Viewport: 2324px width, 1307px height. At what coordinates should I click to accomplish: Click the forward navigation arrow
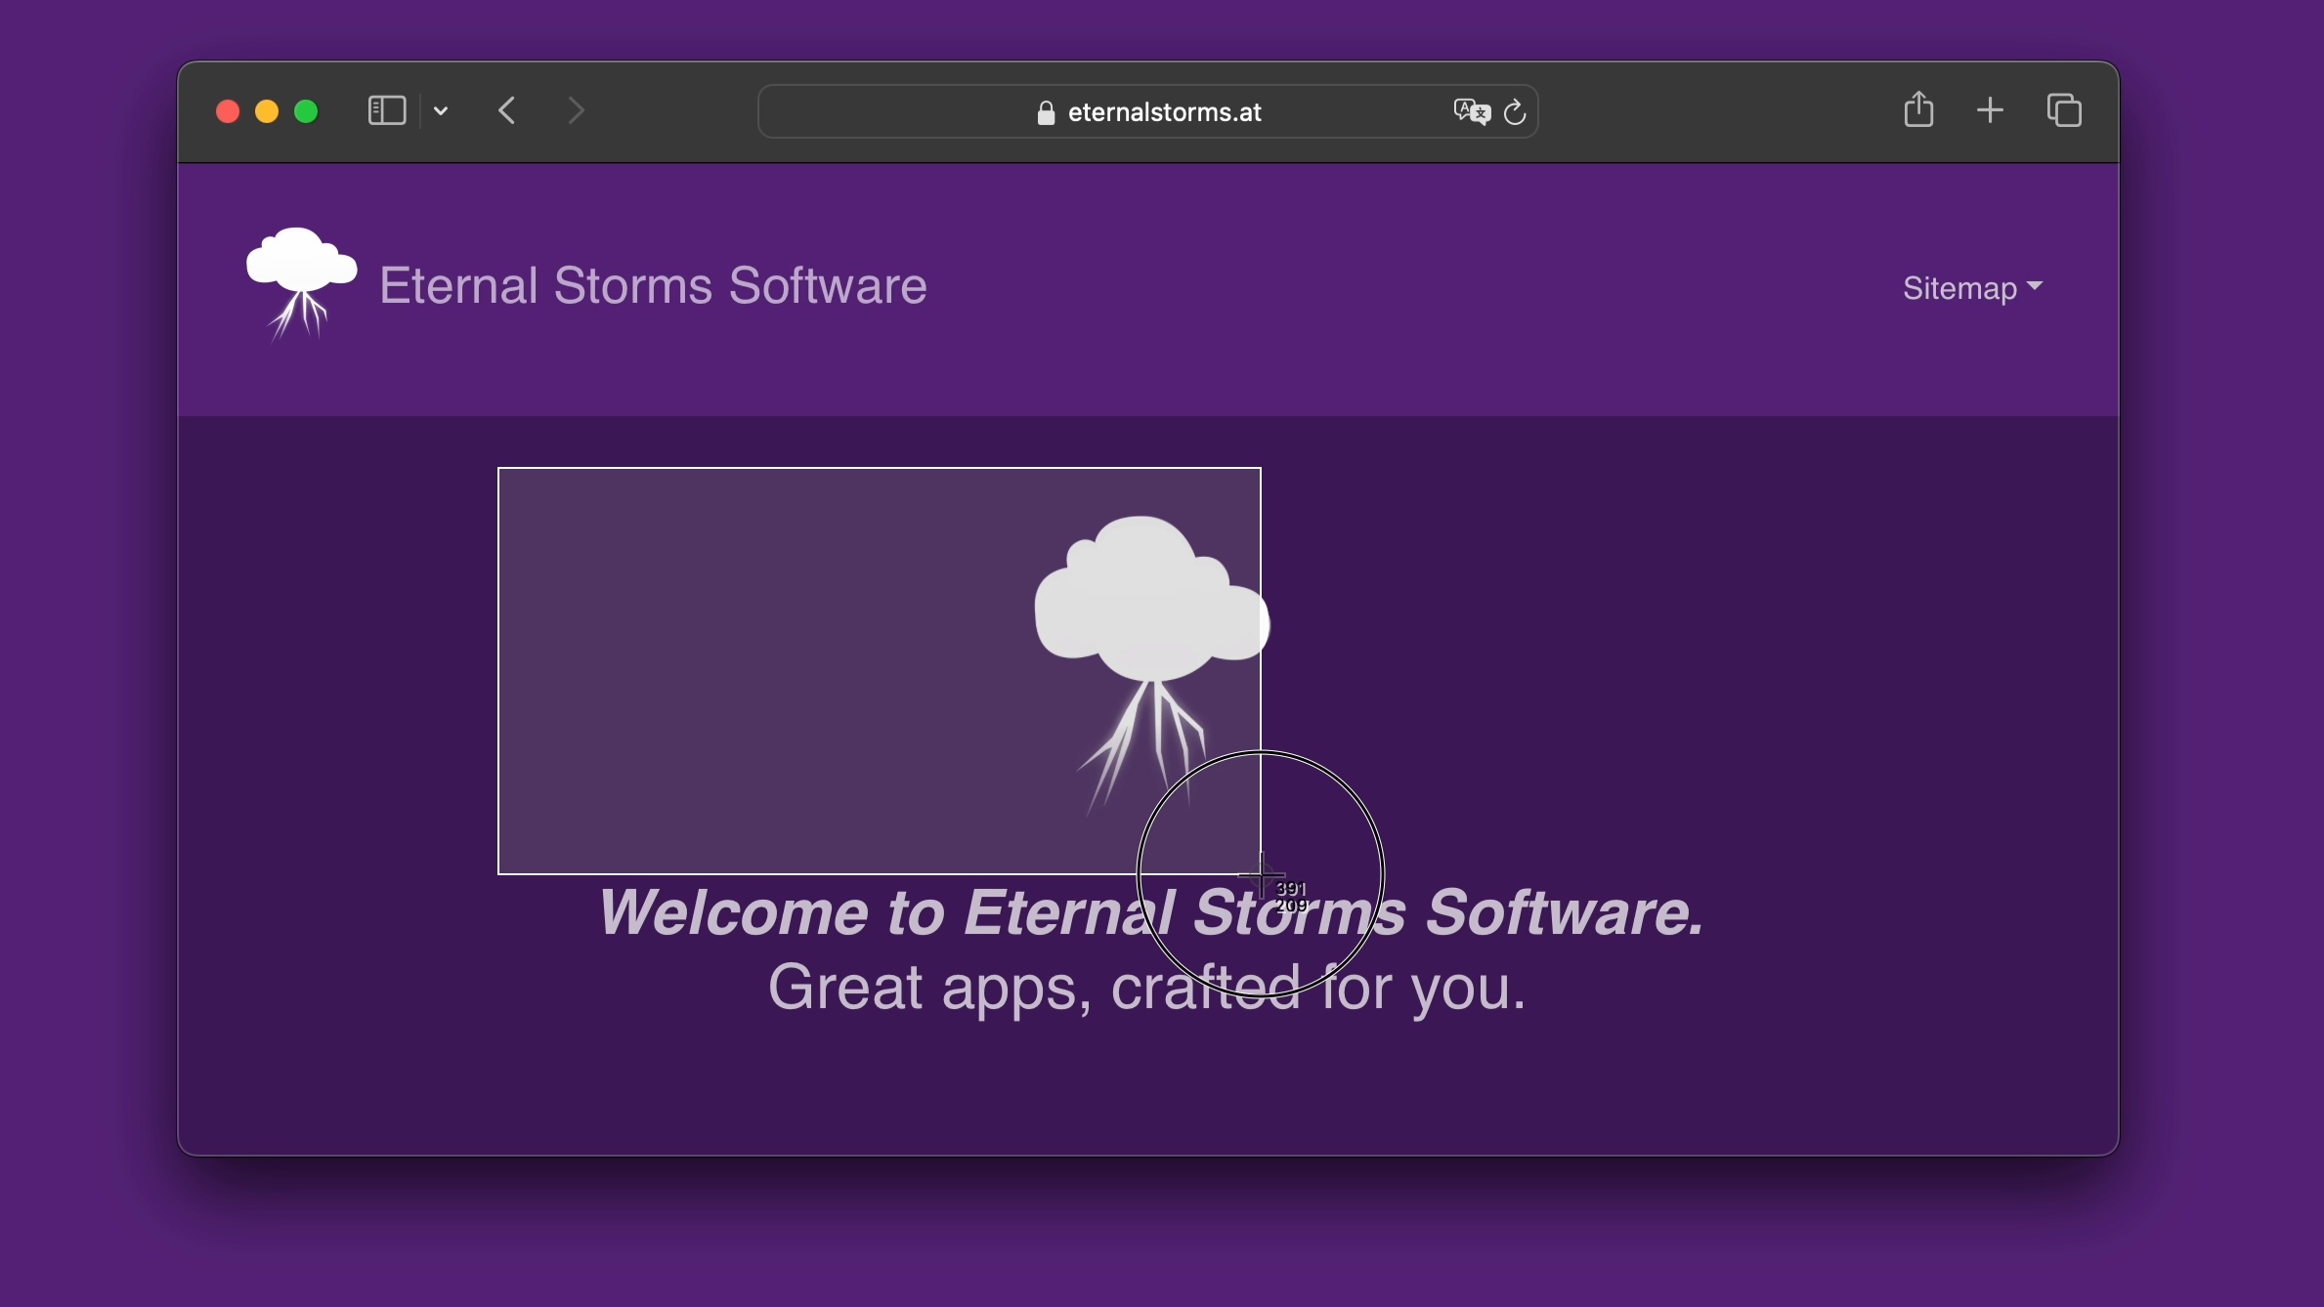577,110
